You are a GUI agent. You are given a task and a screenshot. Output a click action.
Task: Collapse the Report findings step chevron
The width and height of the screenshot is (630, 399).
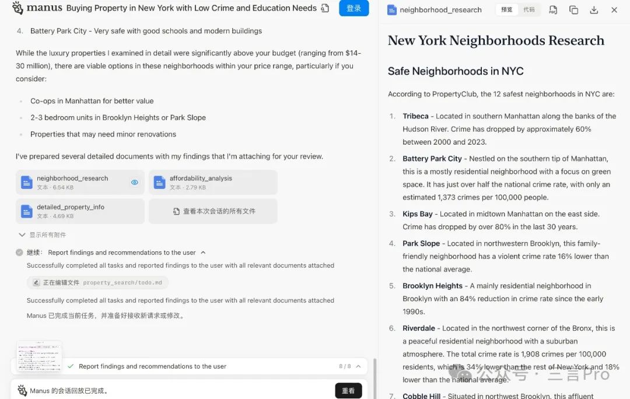coord(204,253)
